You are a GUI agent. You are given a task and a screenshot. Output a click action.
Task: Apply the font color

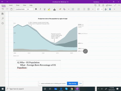[x=54, y=9]
